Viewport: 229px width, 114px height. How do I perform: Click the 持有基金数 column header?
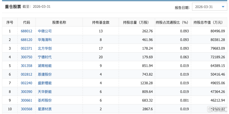(x=101, y=22)
